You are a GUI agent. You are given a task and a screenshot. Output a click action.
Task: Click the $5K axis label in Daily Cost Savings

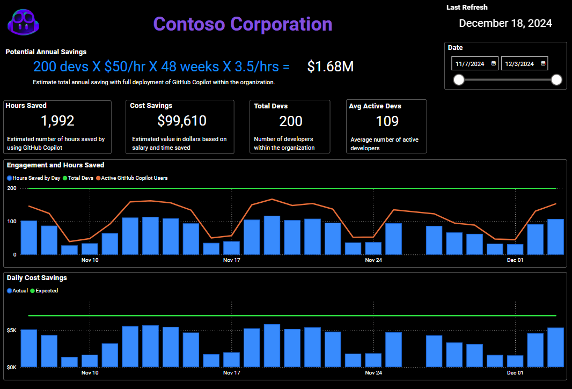(x=12, y=331)
